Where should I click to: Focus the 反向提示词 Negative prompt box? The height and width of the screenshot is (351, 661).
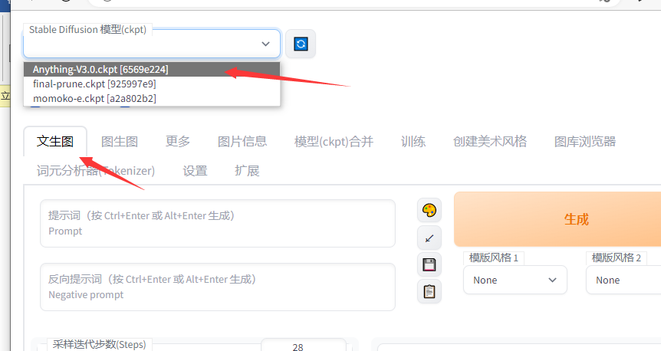click(218, 287)
